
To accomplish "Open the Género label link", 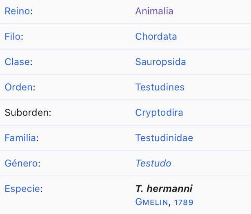I will coord(21,163).
